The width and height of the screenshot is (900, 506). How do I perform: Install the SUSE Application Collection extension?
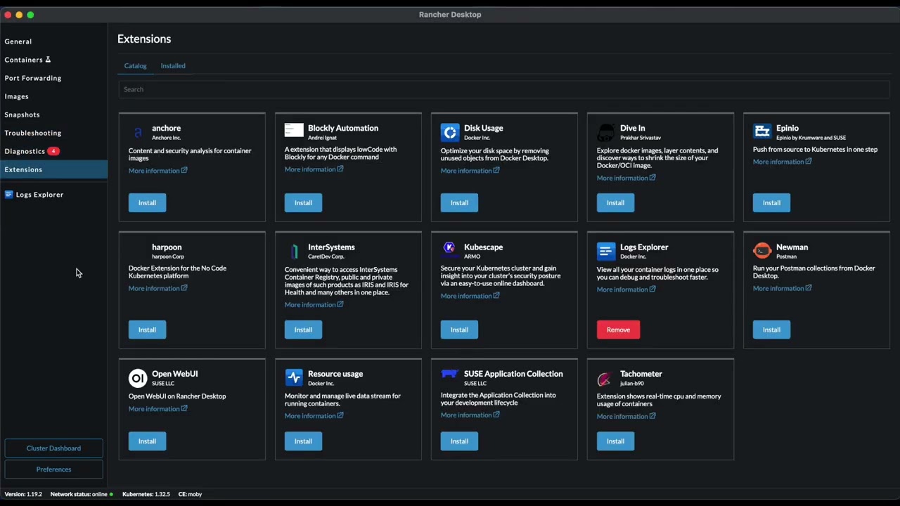click(x=459, y=441)
